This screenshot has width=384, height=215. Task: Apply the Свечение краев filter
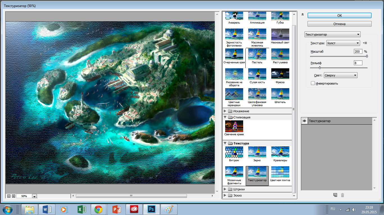tap(234, 126)
